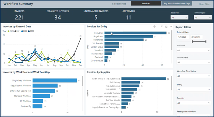
Task: Select the Garden Grove bar
Action: 112,47
